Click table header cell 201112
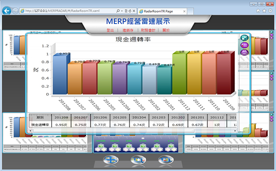This screenshot has height=171, width=276. (217, 117)
